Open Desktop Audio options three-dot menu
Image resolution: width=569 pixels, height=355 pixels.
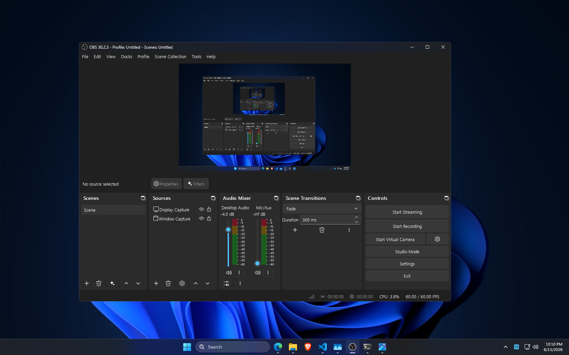(x=239, y=273)
